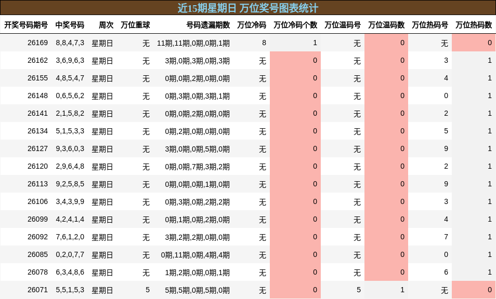The height and width of the screenshot is (299, 496).
Task: Click issue number 26085
Action: coord(37,255)
